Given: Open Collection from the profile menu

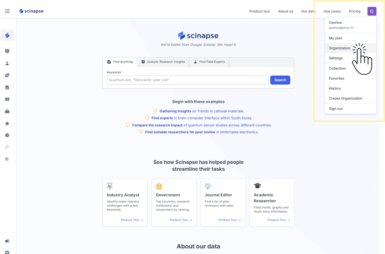Looking at the screenshot, I should click(x=350, y=68).
